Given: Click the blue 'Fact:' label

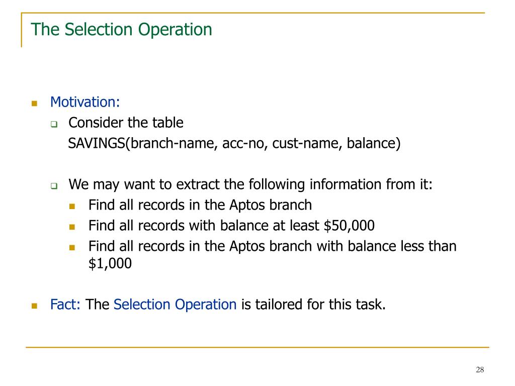Looking at the screenshot, I should tap(65, 305).
